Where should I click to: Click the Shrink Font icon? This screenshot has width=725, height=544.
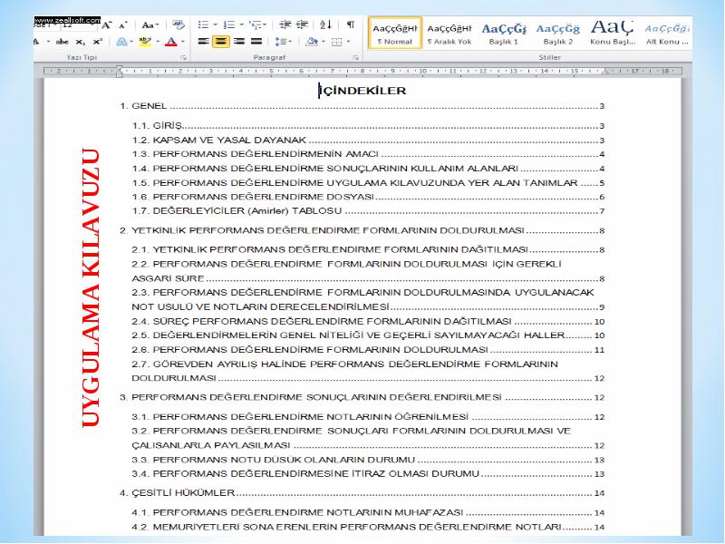click(x=123, y=25)
